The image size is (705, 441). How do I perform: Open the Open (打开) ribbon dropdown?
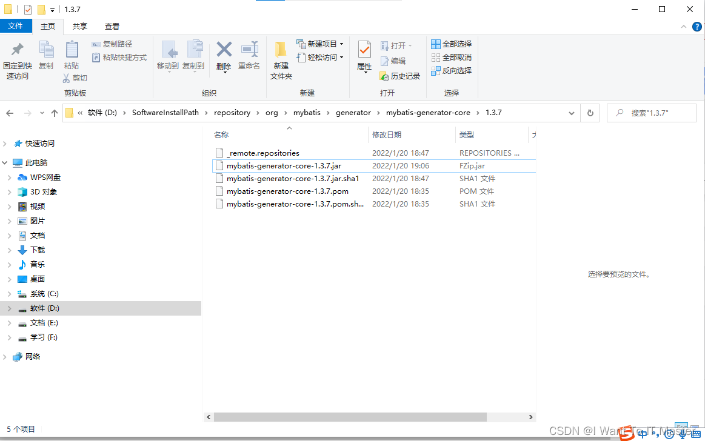(396, 46)
